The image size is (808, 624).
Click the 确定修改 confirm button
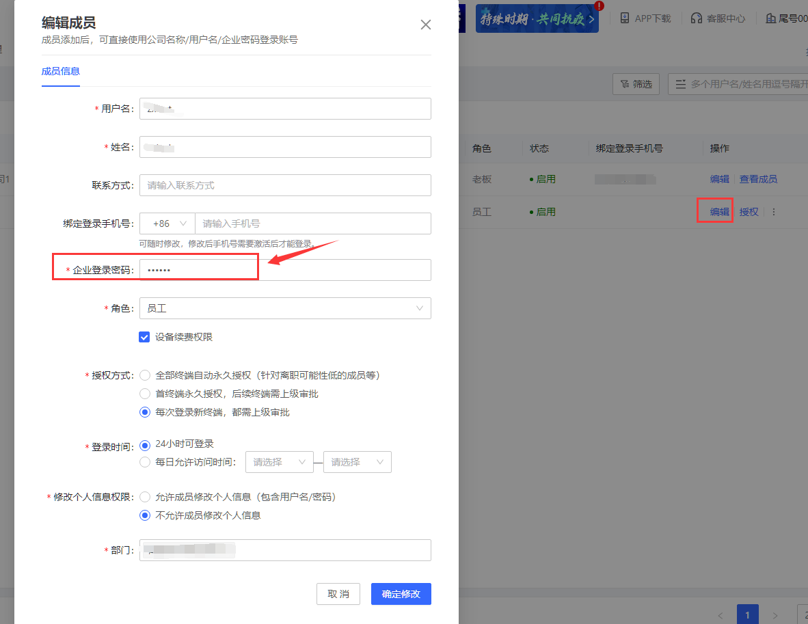[401, 594]
